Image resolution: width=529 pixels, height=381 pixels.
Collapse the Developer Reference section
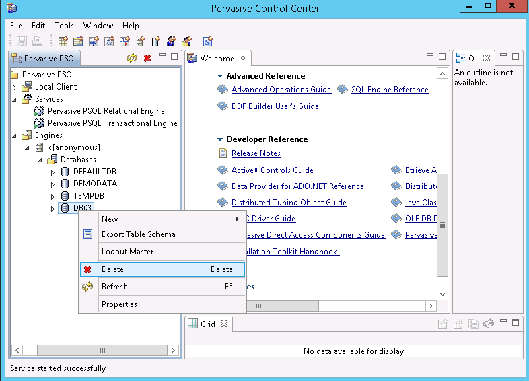coord(220,139)
